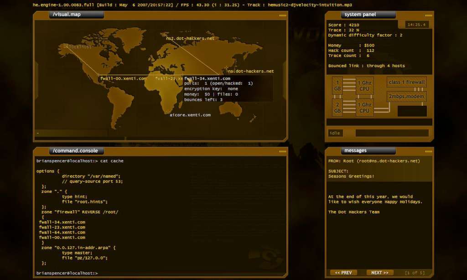This screenshot has width=467, height=280.
Task: Click the class 1 firewall hardware module
Action: tap(406, 82)
